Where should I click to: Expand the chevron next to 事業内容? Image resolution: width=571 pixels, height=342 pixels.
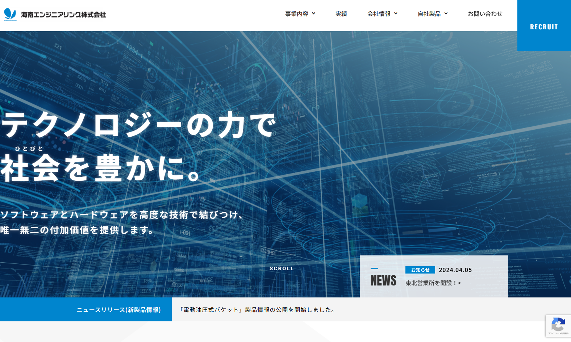click(314, 14)
